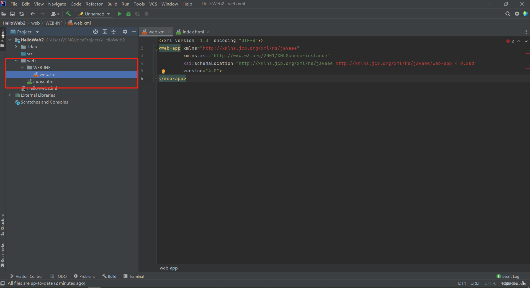Screen dimensions: 530x288
Task: Click the colorful plugin icon at top right
Action: pos(526,14)
